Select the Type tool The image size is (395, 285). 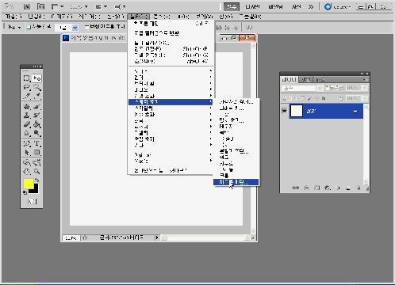tap(36, 144)
